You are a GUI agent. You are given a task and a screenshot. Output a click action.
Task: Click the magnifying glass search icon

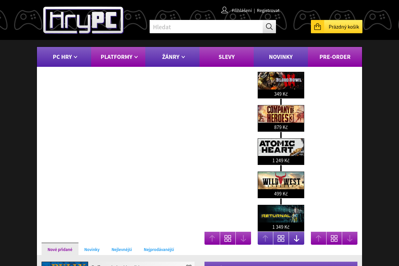[x=269, y=27]
